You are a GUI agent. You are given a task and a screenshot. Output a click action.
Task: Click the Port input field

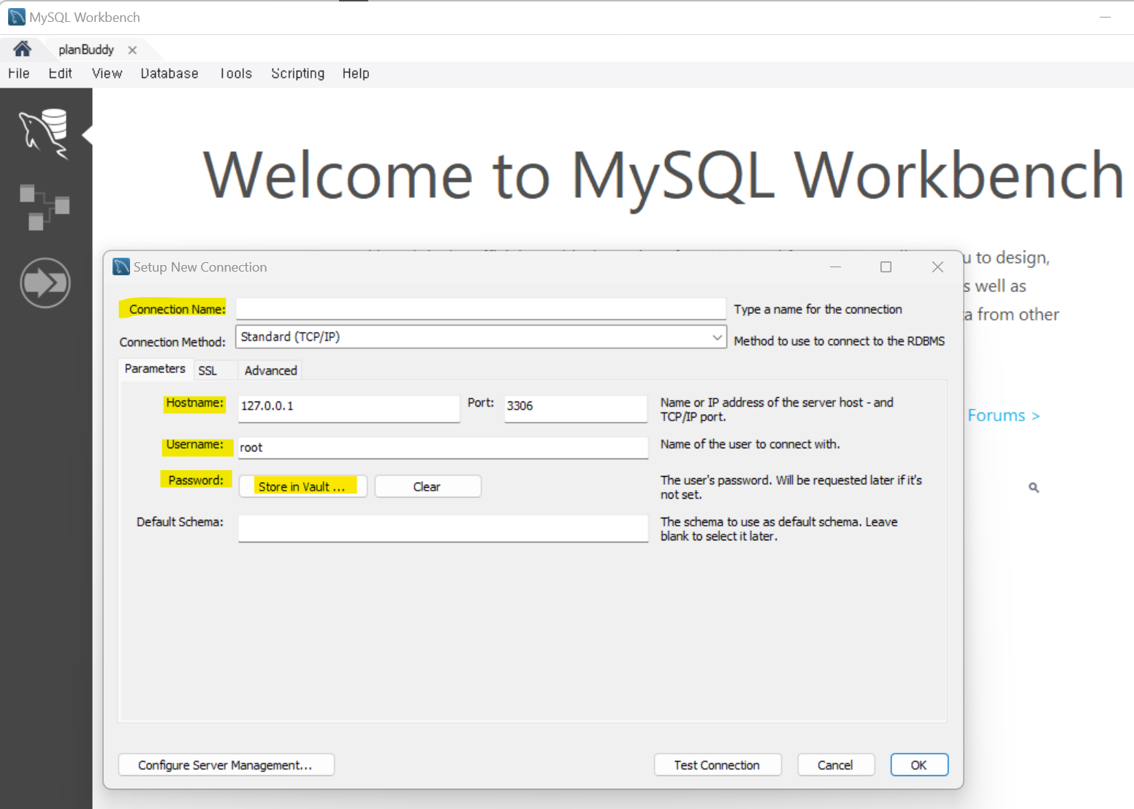tap(576, 407)
